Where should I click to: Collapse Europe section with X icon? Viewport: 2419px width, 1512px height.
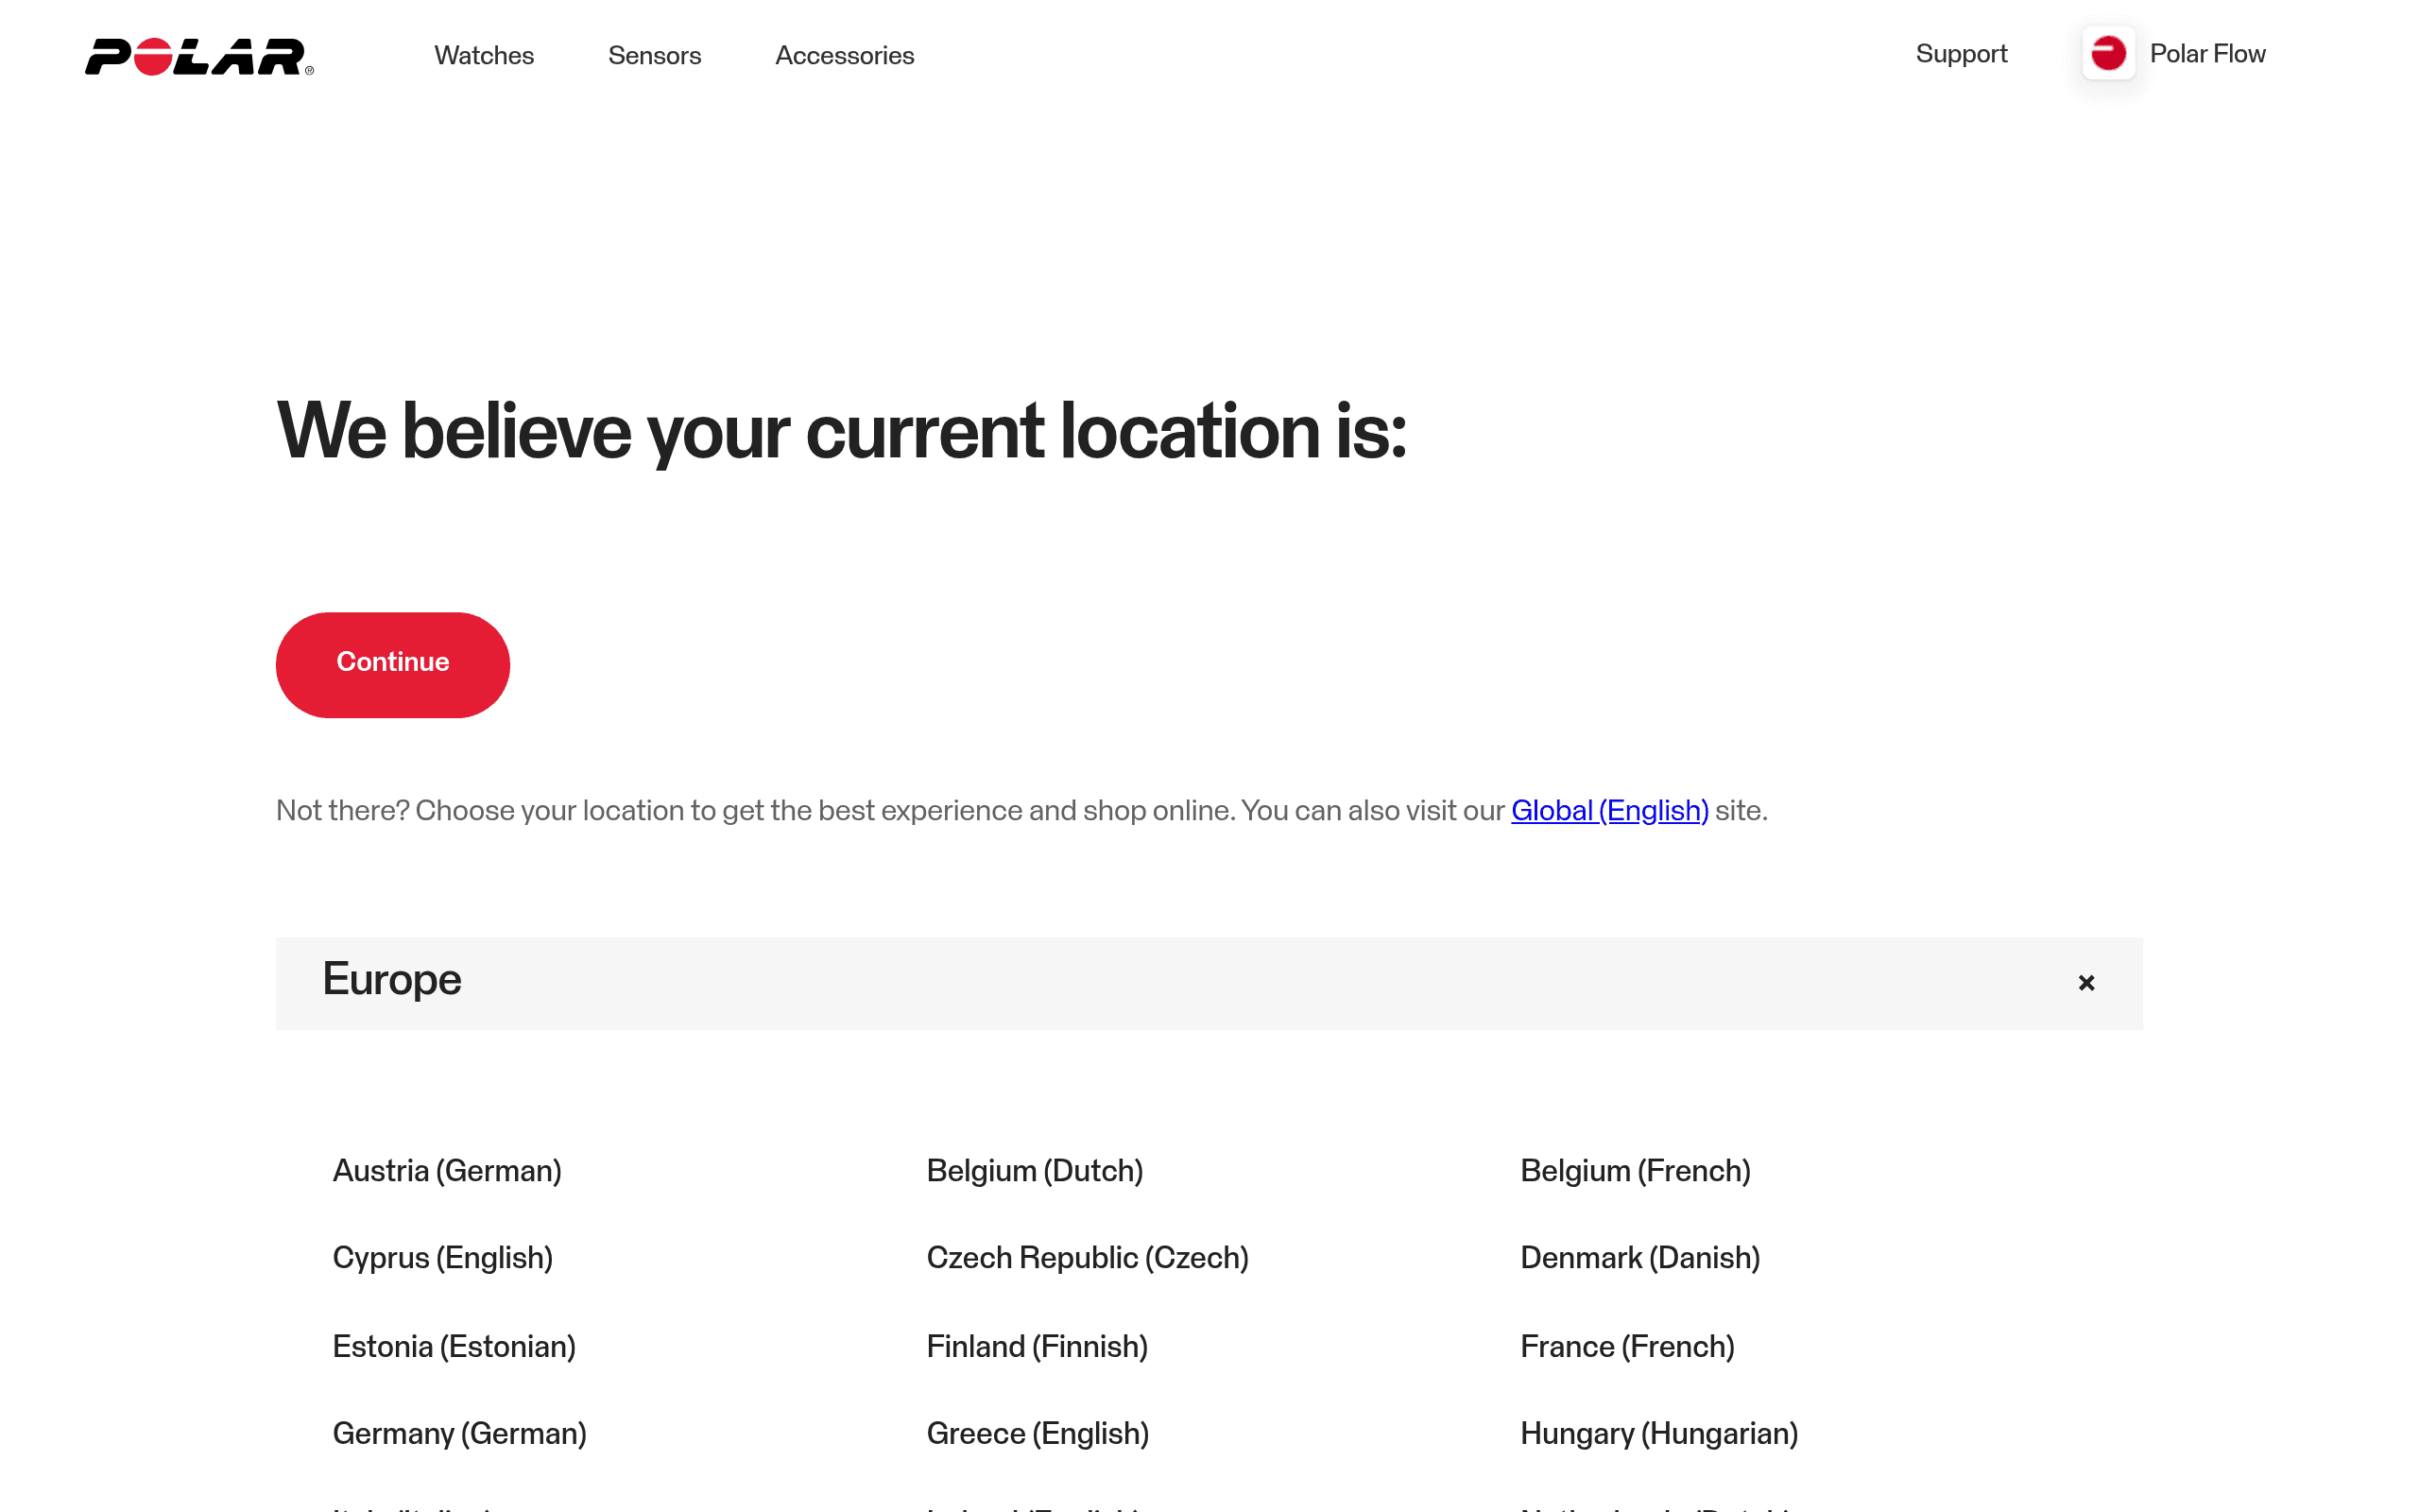pyautogui.click(x=2086, y=983)
